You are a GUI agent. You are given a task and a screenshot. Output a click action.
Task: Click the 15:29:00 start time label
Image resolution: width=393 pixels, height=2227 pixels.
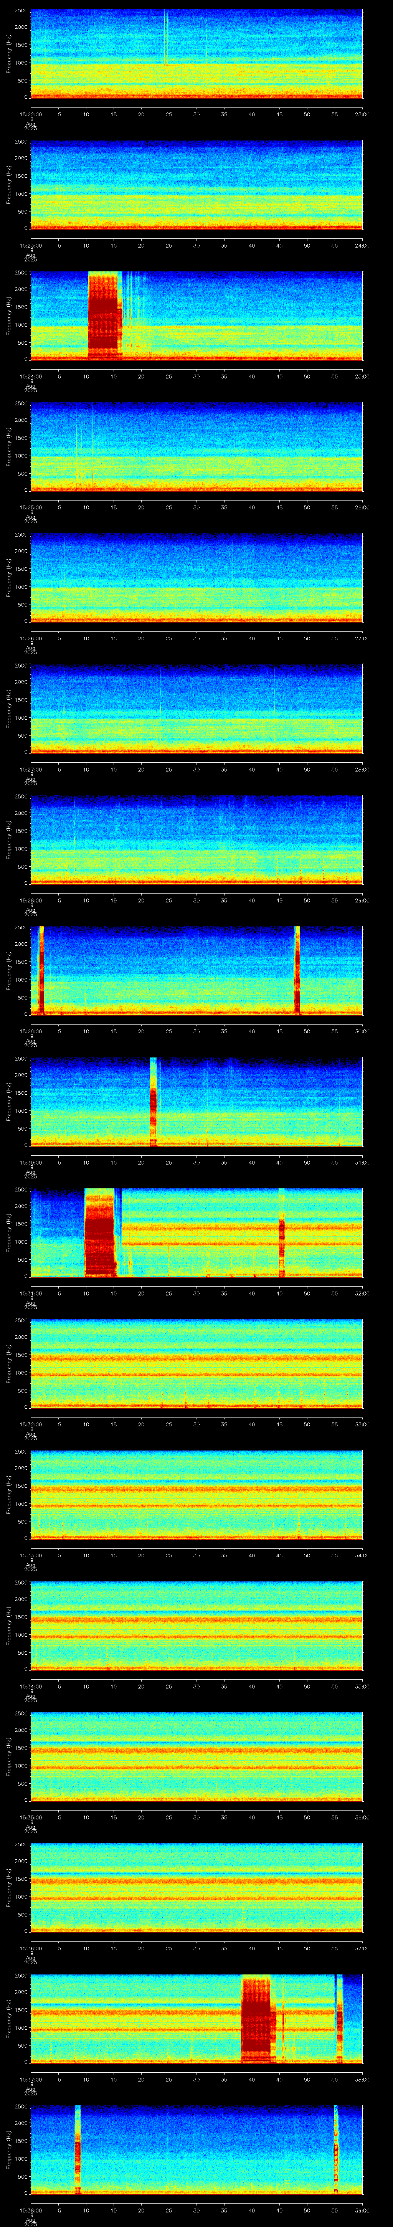(x=30, y=1031)
